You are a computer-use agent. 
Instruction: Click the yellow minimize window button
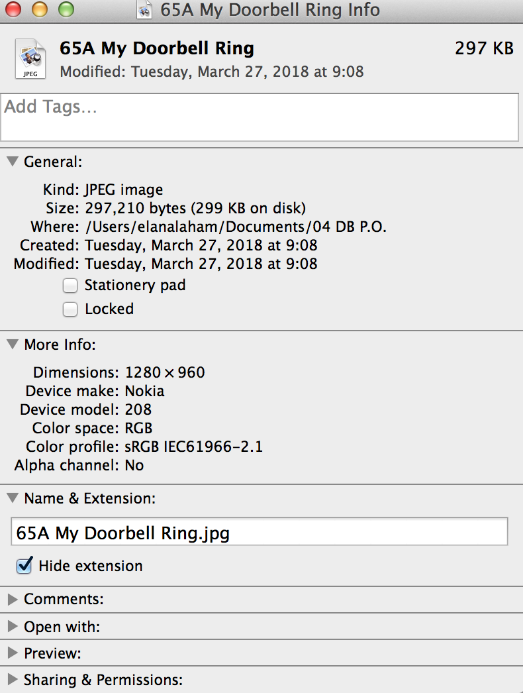[39, 9]
